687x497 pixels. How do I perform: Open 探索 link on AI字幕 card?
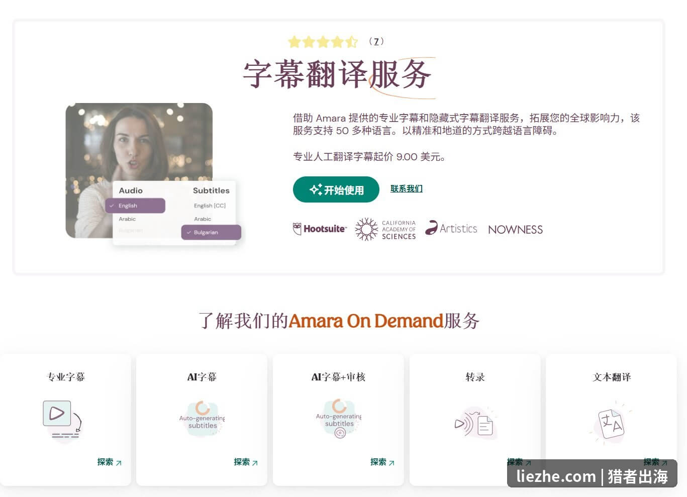246,462
